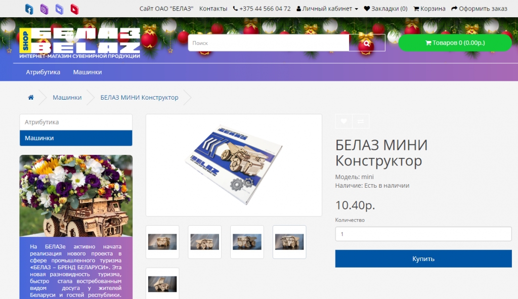The width and height of the screenshot is (518, 299).
Task: Click Машинки breadcrumb link
Action: tap(67, 98)
